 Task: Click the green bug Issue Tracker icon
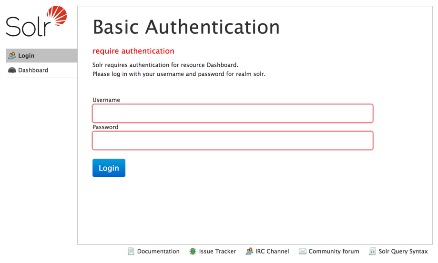193,252
